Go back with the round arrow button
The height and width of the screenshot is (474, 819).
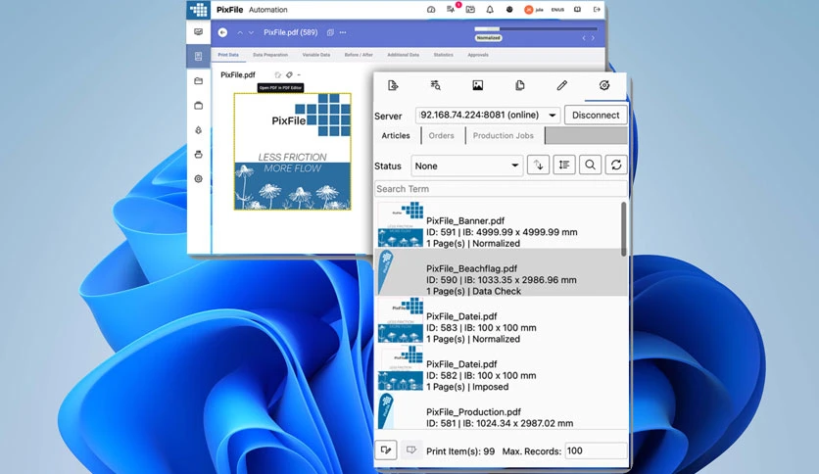coord(222,32)
